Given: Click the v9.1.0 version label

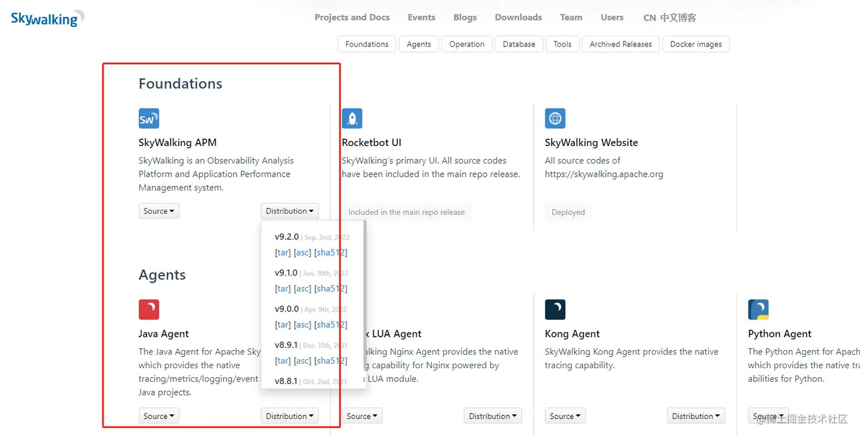Looking at the screenshot, I should [286, 273].
